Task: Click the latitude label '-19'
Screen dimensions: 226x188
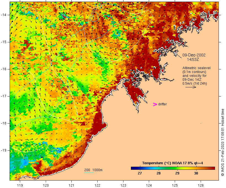Action: 3,150
